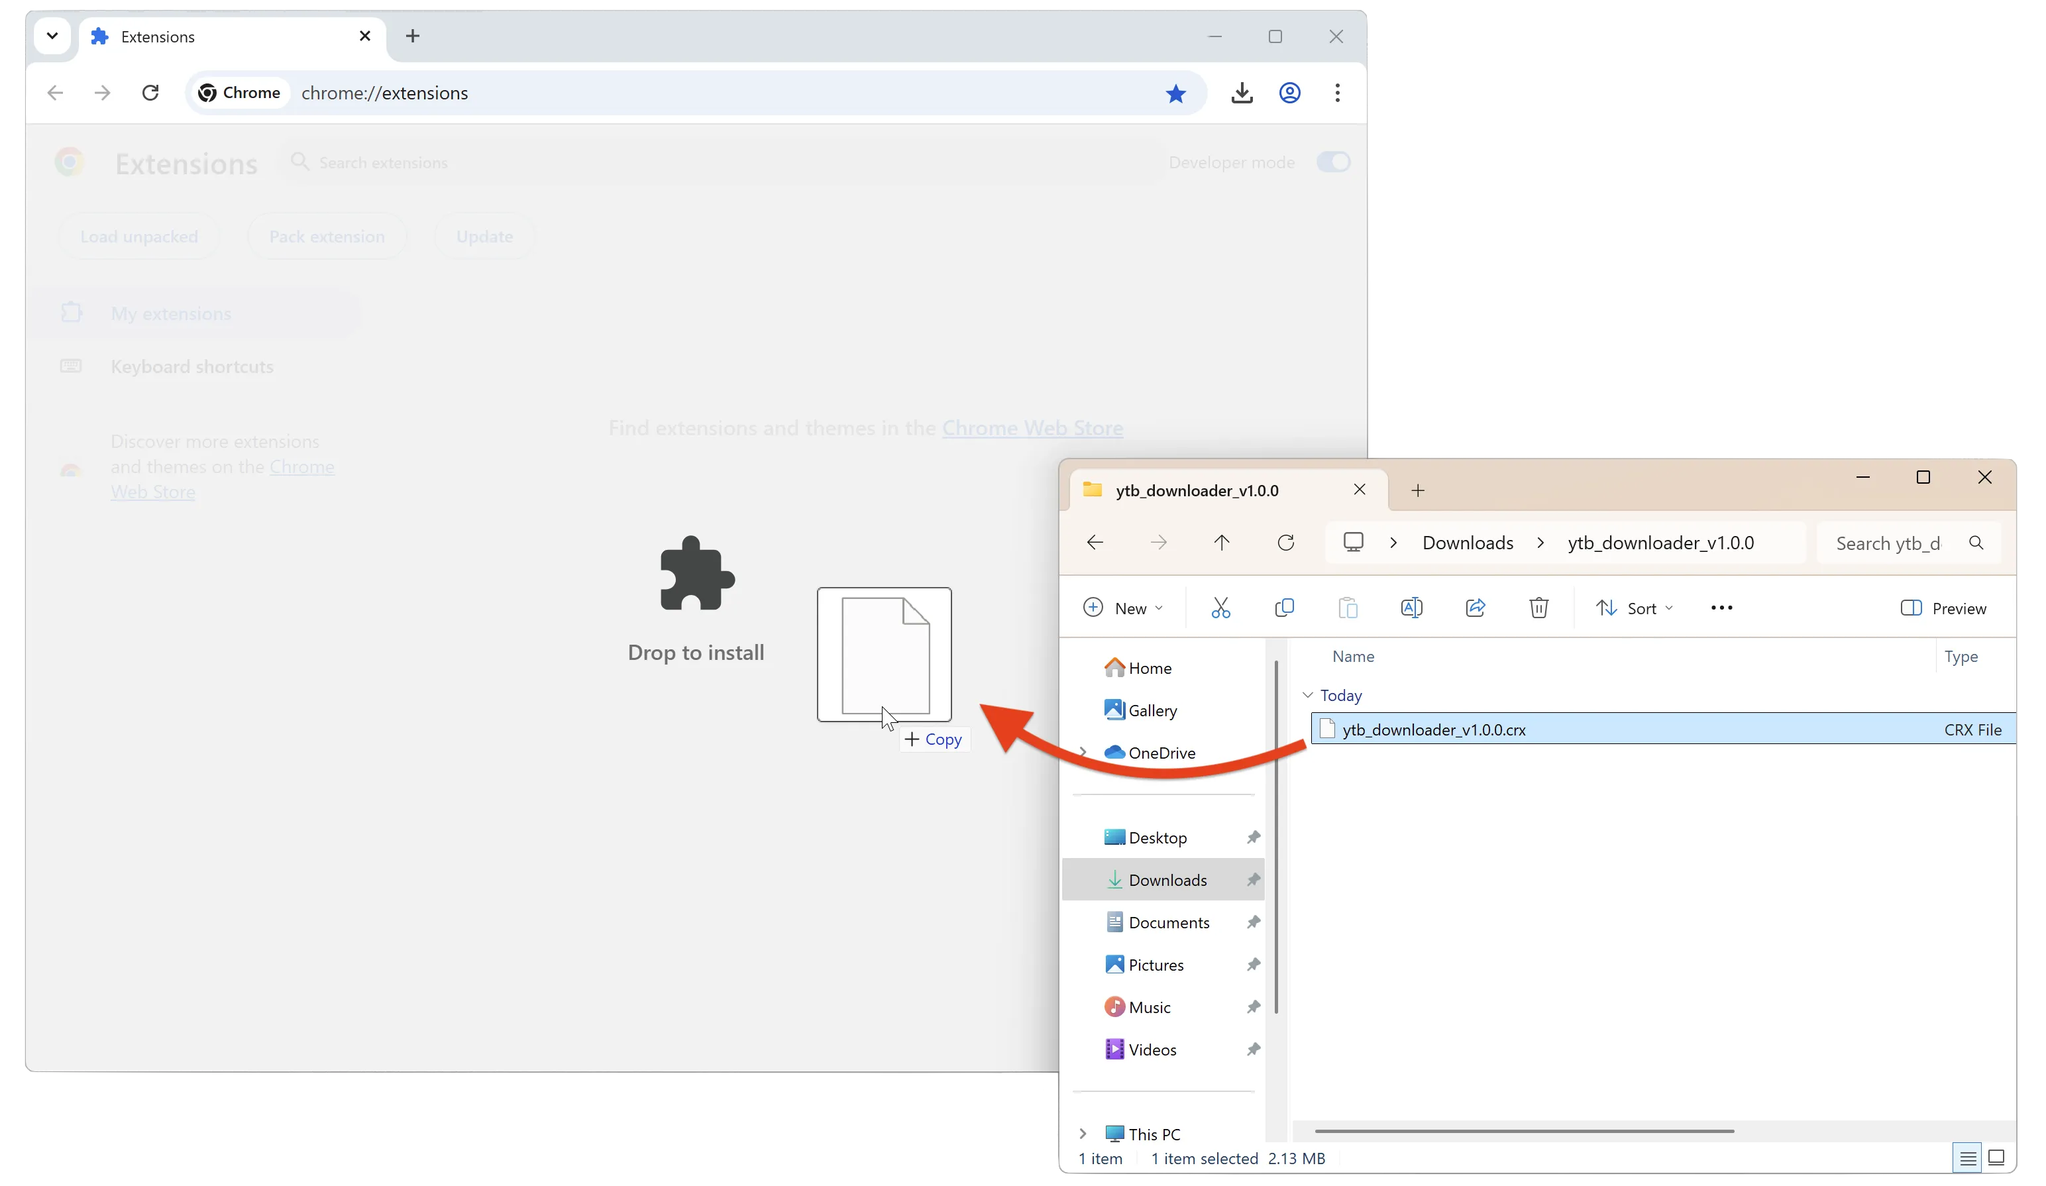Click the horizontal scrollbar in file list

(x=1524, y=1131)
